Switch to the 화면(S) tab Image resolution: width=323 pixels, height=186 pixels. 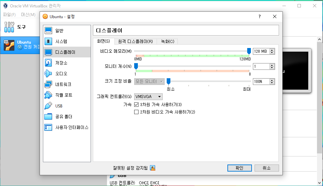click(103, 41)
